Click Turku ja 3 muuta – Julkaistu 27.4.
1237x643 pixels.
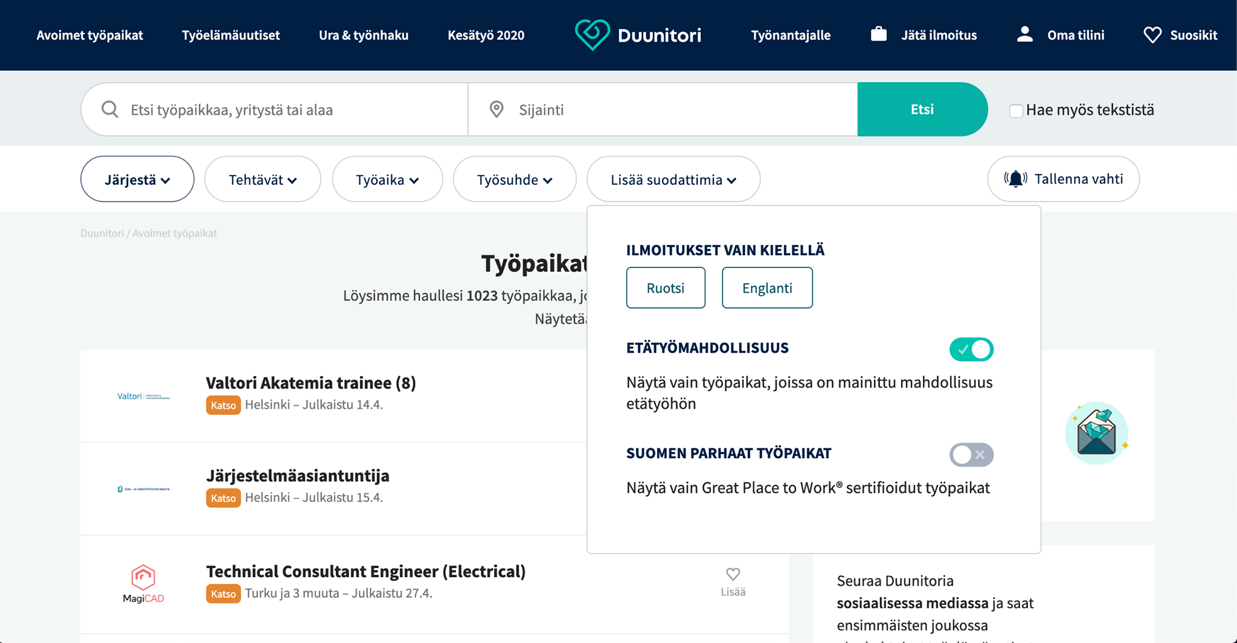pyautogui.click(x=338, y=593)
